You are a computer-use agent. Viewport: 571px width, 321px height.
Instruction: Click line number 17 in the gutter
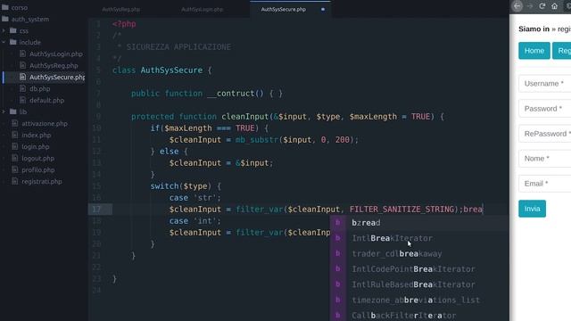click(96, 210)
